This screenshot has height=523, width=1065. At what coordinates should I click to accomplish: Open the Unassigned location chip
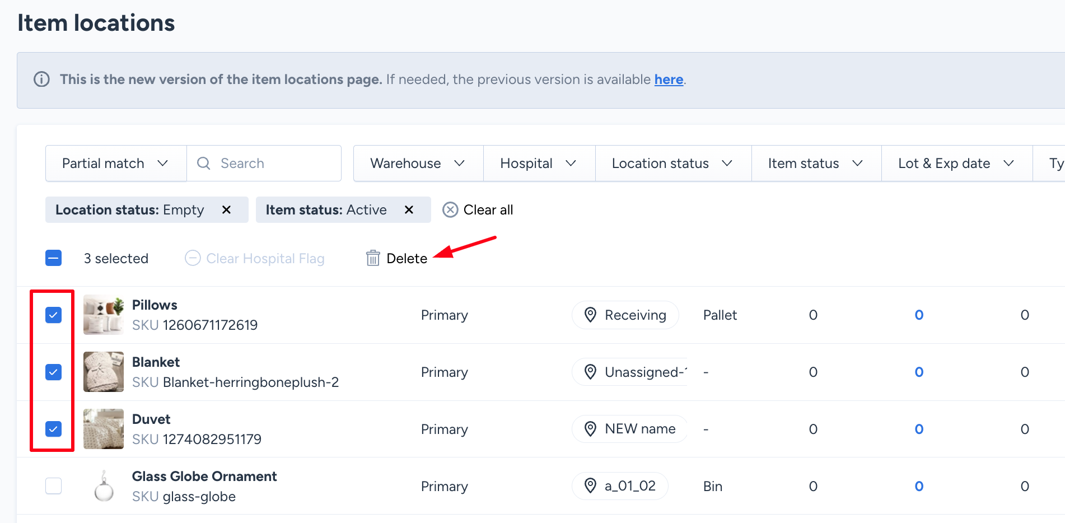tap(629, 372)
